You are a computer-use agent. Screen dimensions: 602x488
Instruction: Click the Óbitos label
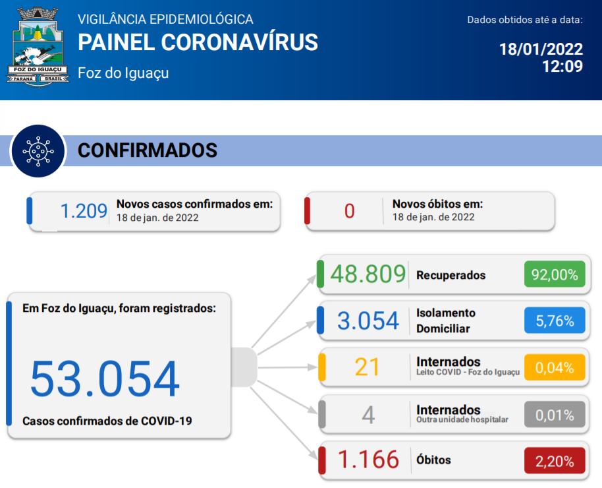click(x=433, y=460)
